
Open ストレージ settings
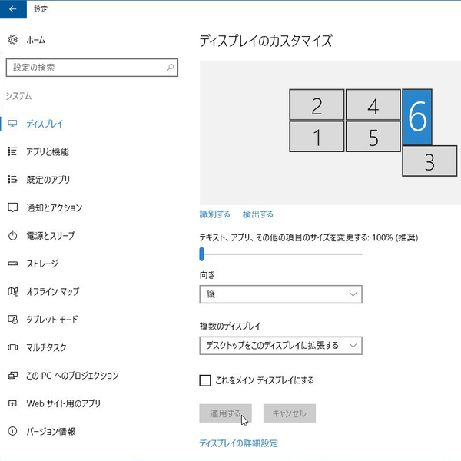[42, 264]
